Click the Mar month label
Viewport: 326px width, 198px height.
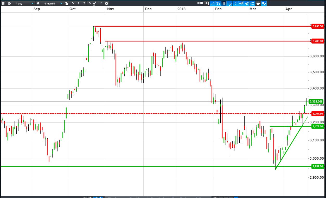tap(253, 9)
